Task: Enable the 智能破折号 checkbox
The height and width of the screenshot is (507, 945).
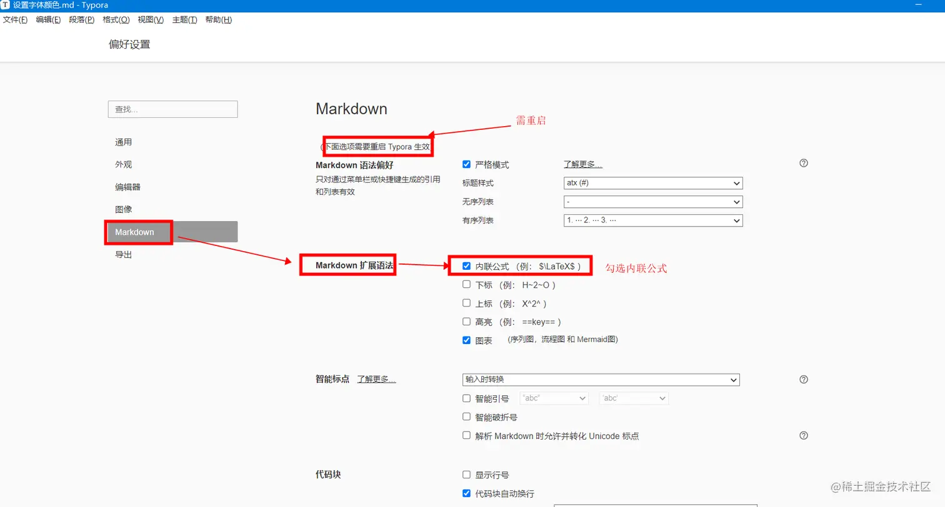Action: click(466, 416)
